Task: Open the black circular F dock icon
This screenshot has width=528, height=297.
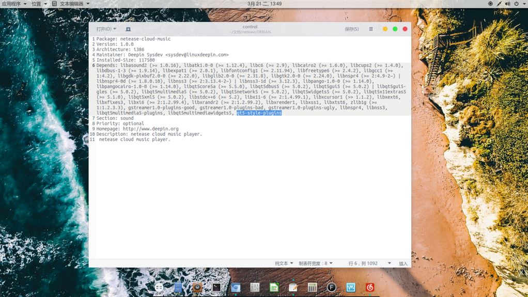Action: [x=331, y=287]
